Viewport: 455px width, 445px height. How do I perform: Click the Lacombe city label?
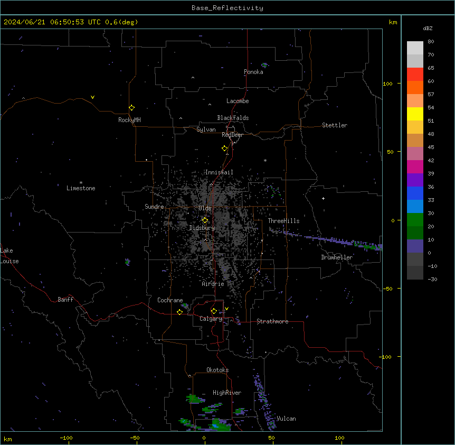tap(238, 101)
